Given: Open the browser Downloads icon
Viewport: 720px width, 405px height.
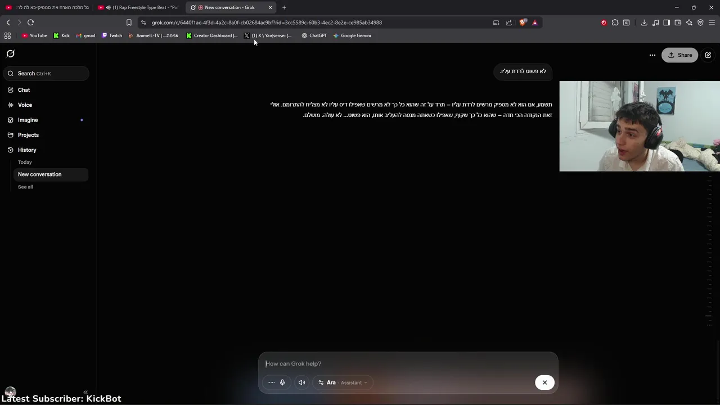Looking at the screenshot, I should tap(644, 22).
